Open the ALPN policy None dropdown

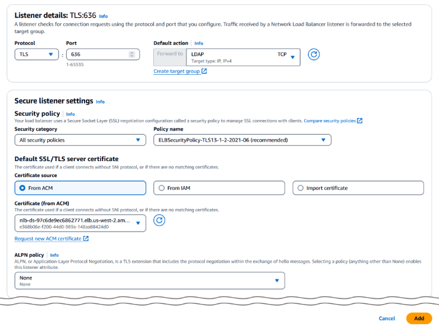(x=150, y=281)
